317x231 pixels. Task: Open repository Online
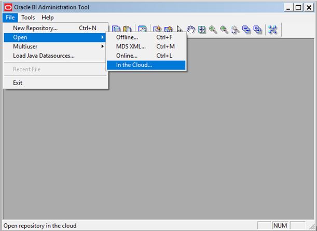(146, 56)
